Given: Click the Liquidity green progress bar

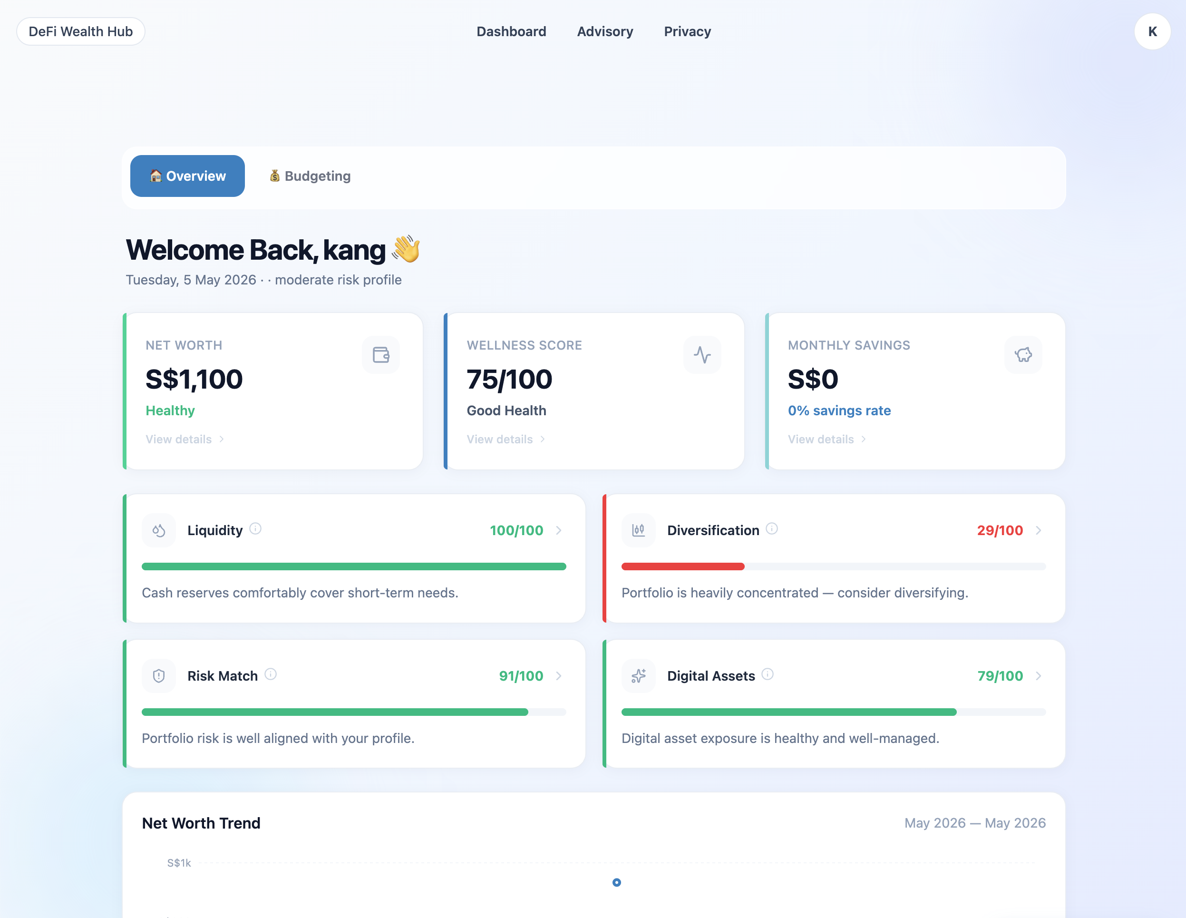Looking at the screenshot, I should 353,566.
